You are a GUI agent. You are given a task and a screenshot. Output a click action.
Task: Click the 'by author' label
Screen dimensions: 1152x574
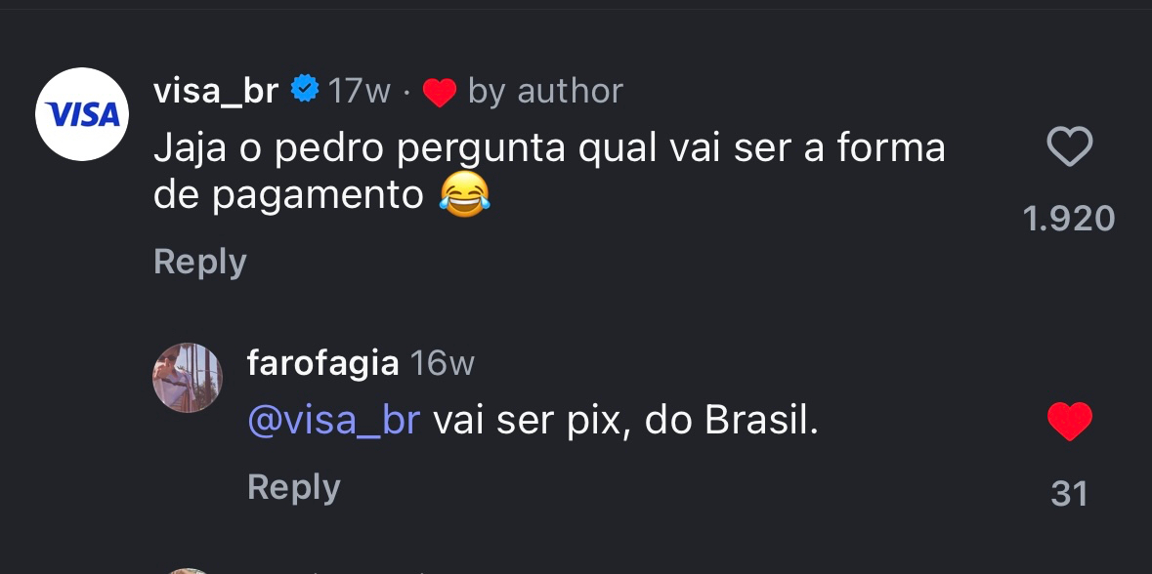click(545, 91)
